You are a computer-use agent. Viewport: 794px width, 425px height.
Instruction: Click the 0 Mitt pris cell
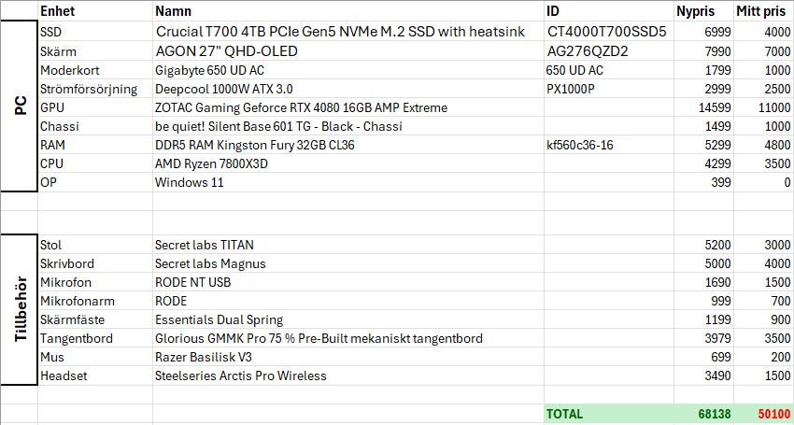(763, 182)
